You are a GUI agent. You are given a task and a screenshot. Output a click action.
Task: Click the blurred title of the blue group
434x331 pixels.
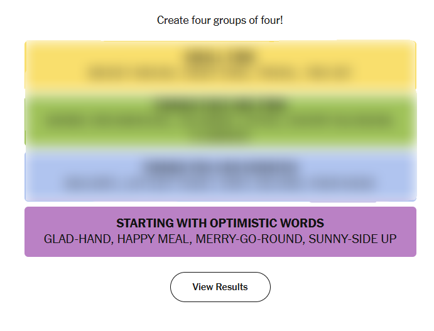[x=220, y=168]
